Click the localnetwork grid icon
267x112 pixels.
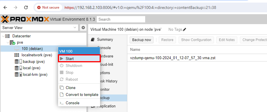coord(17,55)
